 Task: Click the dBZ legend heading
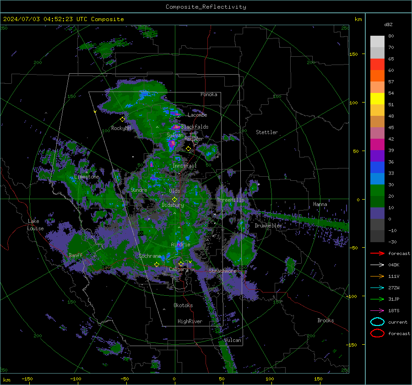coord(388,24)
